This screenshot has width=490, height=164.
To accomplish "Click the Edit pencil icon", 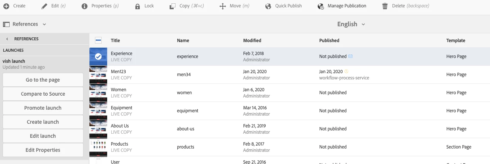I will [x=44, y=6].
